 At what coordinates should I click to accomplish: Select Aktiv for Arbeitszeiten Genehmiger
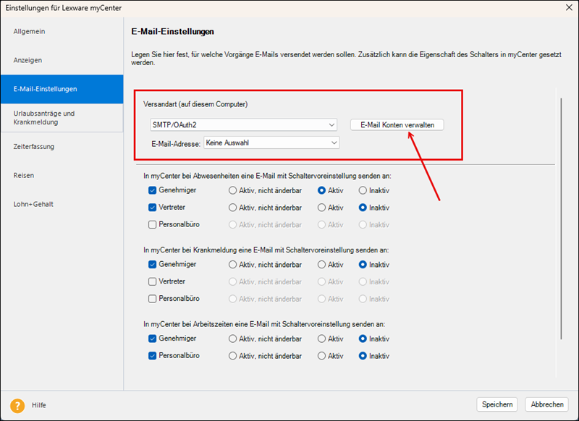321,339
